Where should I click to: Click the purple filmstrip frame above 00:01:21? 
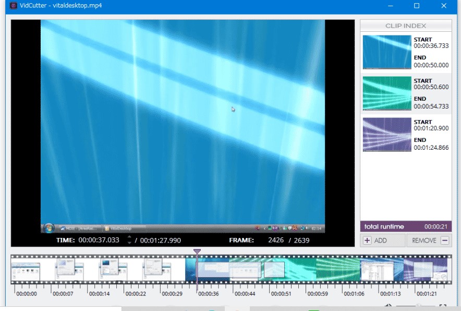(x=426, y=270)
